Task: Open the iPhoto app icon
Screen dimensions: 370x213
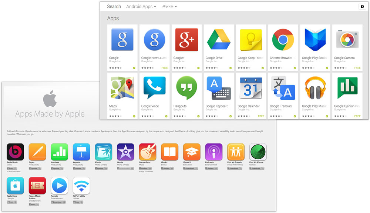Action: [x=104, y=152]
